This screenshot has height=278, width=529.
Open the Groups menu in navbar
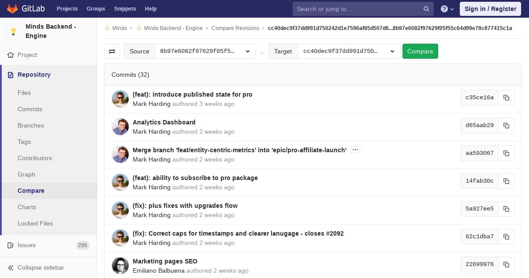click(x=96, y=9)
